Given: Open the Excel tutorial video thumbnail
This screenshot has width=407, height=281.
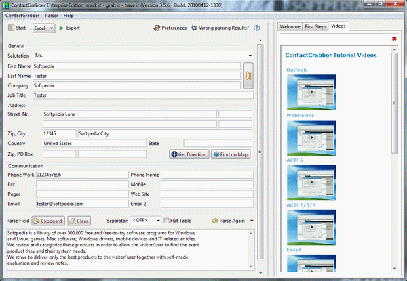Looking at the screenshot, I should click(311, 263).
